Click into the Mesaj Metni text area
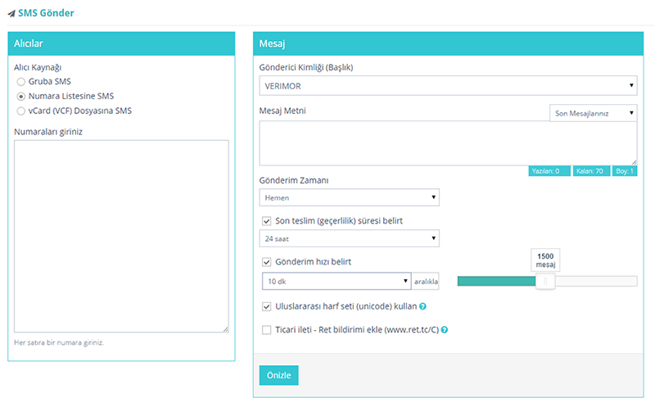 pos(448,143)
